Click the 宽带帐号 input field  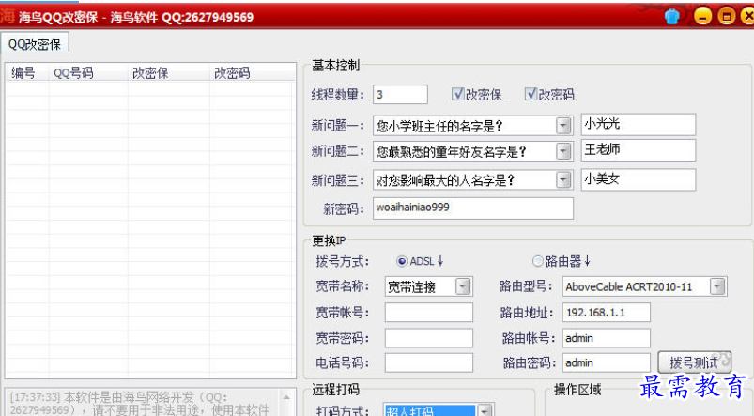click(429, 312)
